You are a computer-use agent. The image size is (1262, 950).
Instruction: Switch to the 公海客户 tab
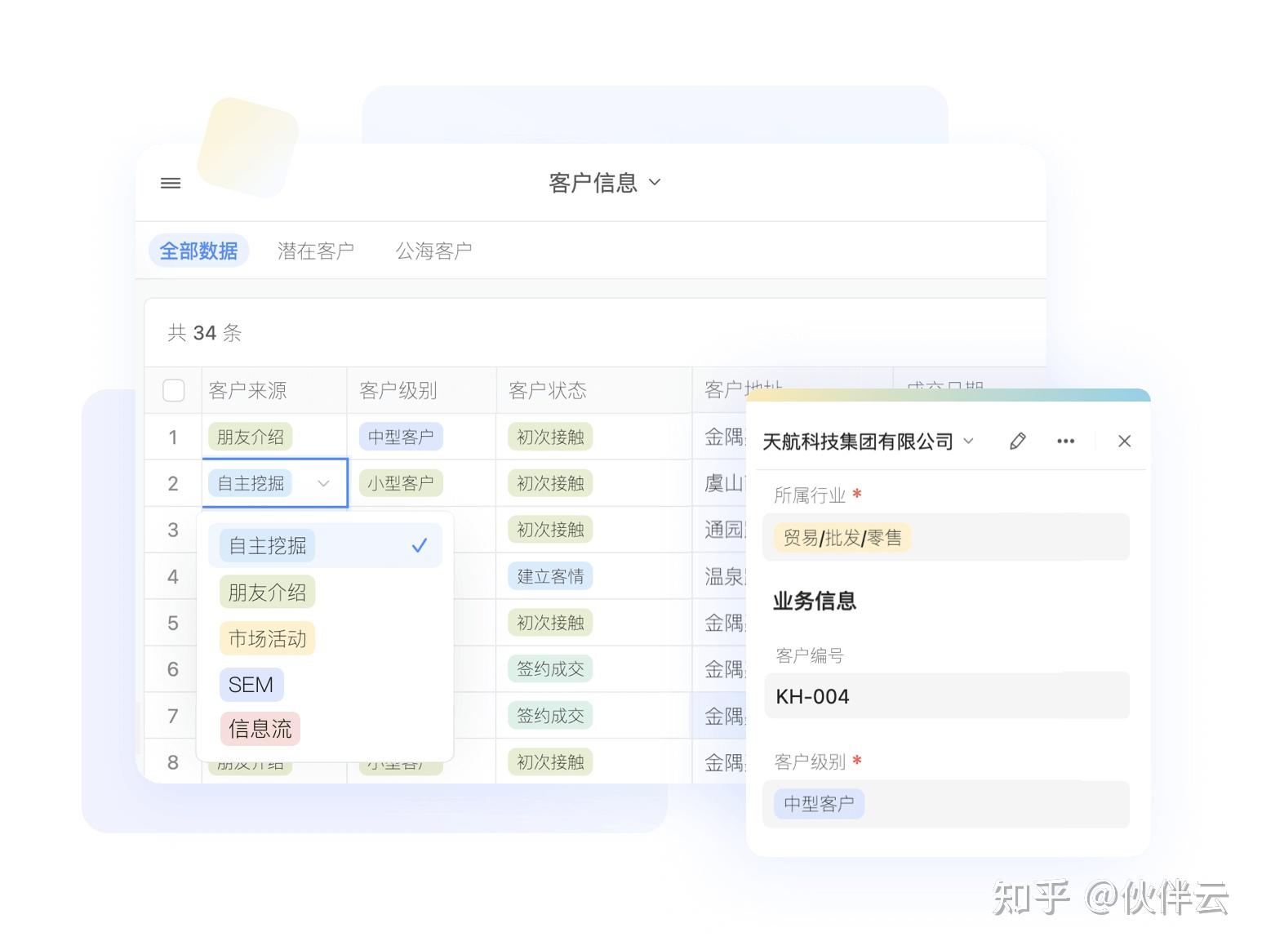coord(434,251)
